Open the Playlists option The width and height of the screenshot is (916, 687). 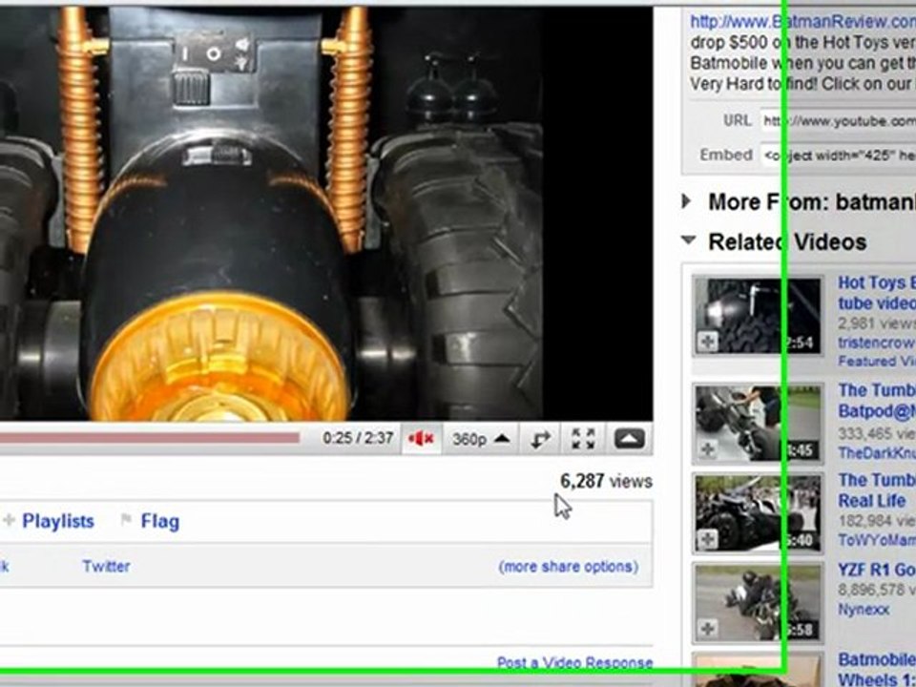(58, 521)
